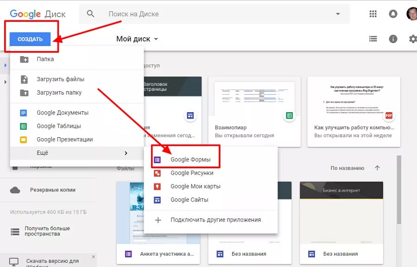417x267 pixels.
Task: Open the По названию sort option
Action: [x=347, y=168]
